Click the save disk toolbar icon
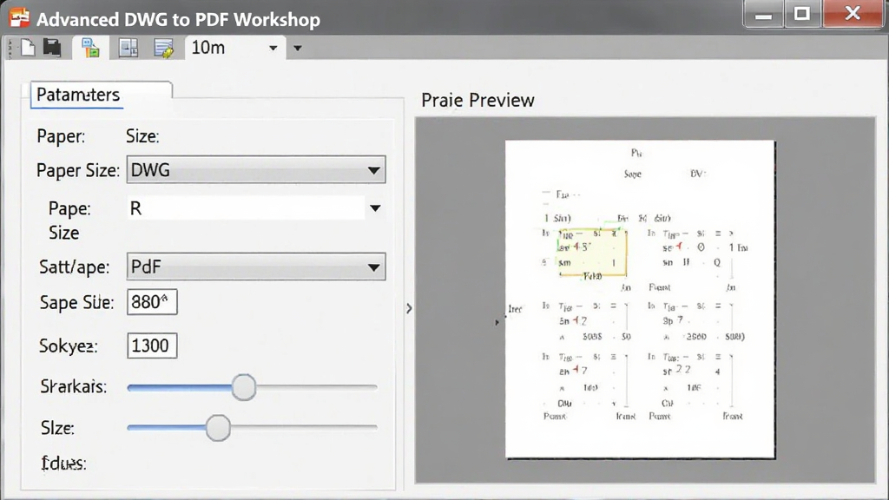This screenshot has height=500, width=889. (x=52, y=48)
